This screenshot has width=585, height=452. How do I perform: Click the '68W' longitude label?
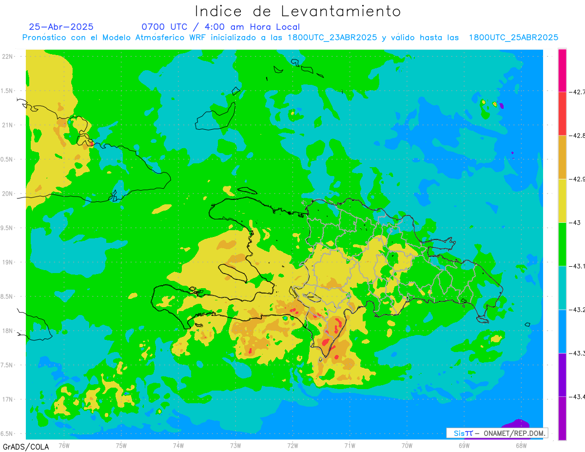tap(521, 445)
